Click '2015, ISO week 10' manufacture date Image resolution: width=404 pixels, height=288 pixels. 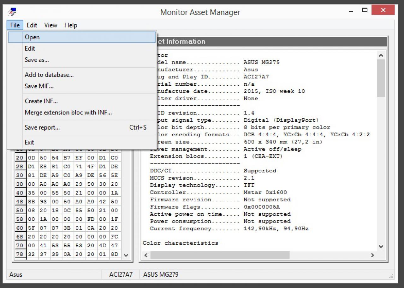point(274,91)
